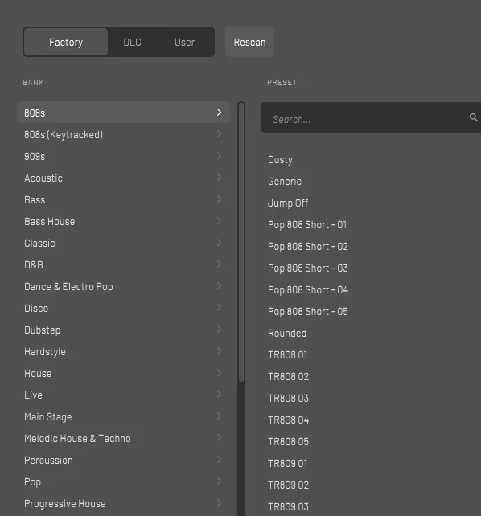Expand the Bass bank chevron

[220, 199]
